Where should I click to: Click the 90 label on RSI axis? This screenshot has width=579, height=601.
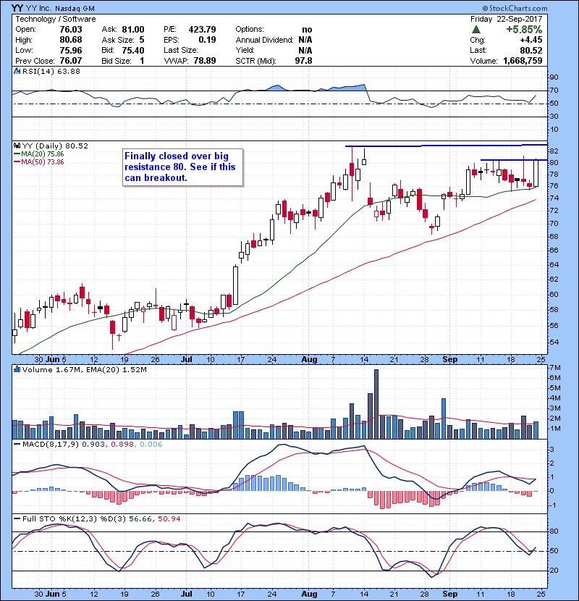(x=554, y=77)
